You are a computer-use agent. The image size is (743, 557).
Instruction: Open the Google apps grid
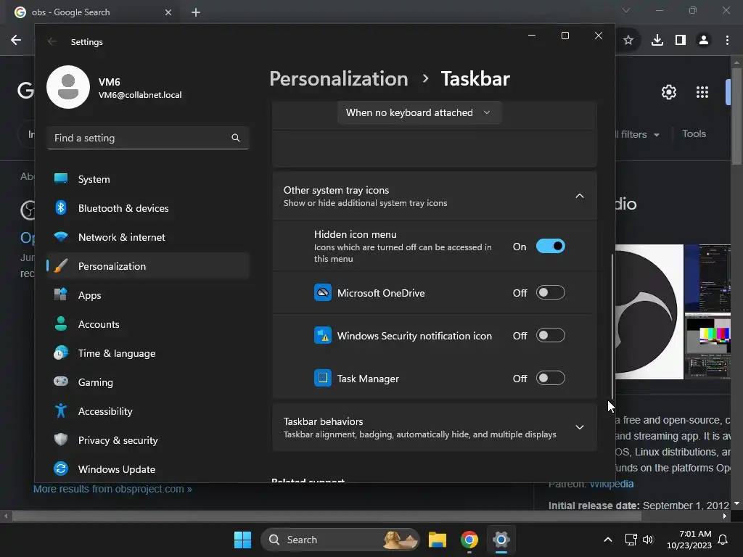(702, 92)
